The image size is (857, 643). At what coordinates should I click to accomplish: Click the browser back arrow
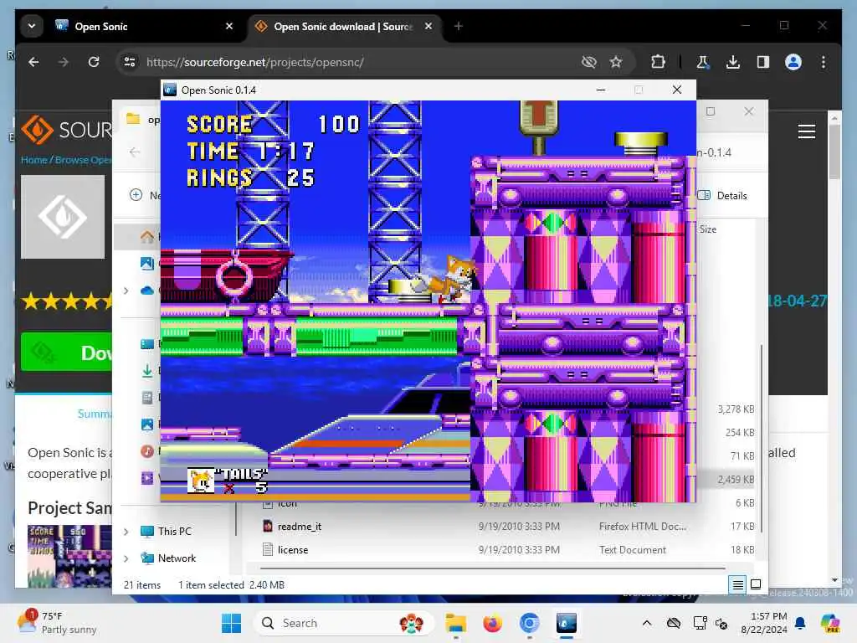[33, 62]
